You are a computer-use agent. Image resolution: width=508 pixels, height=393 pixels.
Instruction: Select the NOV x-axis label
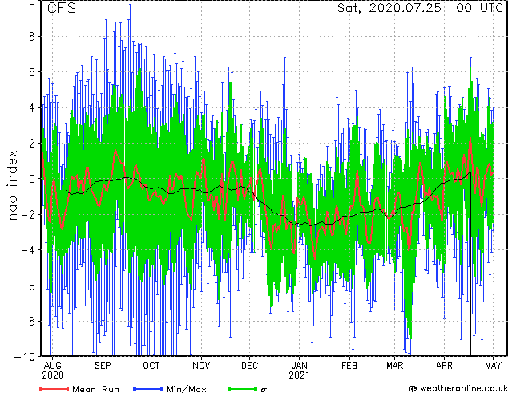pyautogui.click(x=201, y=366)
